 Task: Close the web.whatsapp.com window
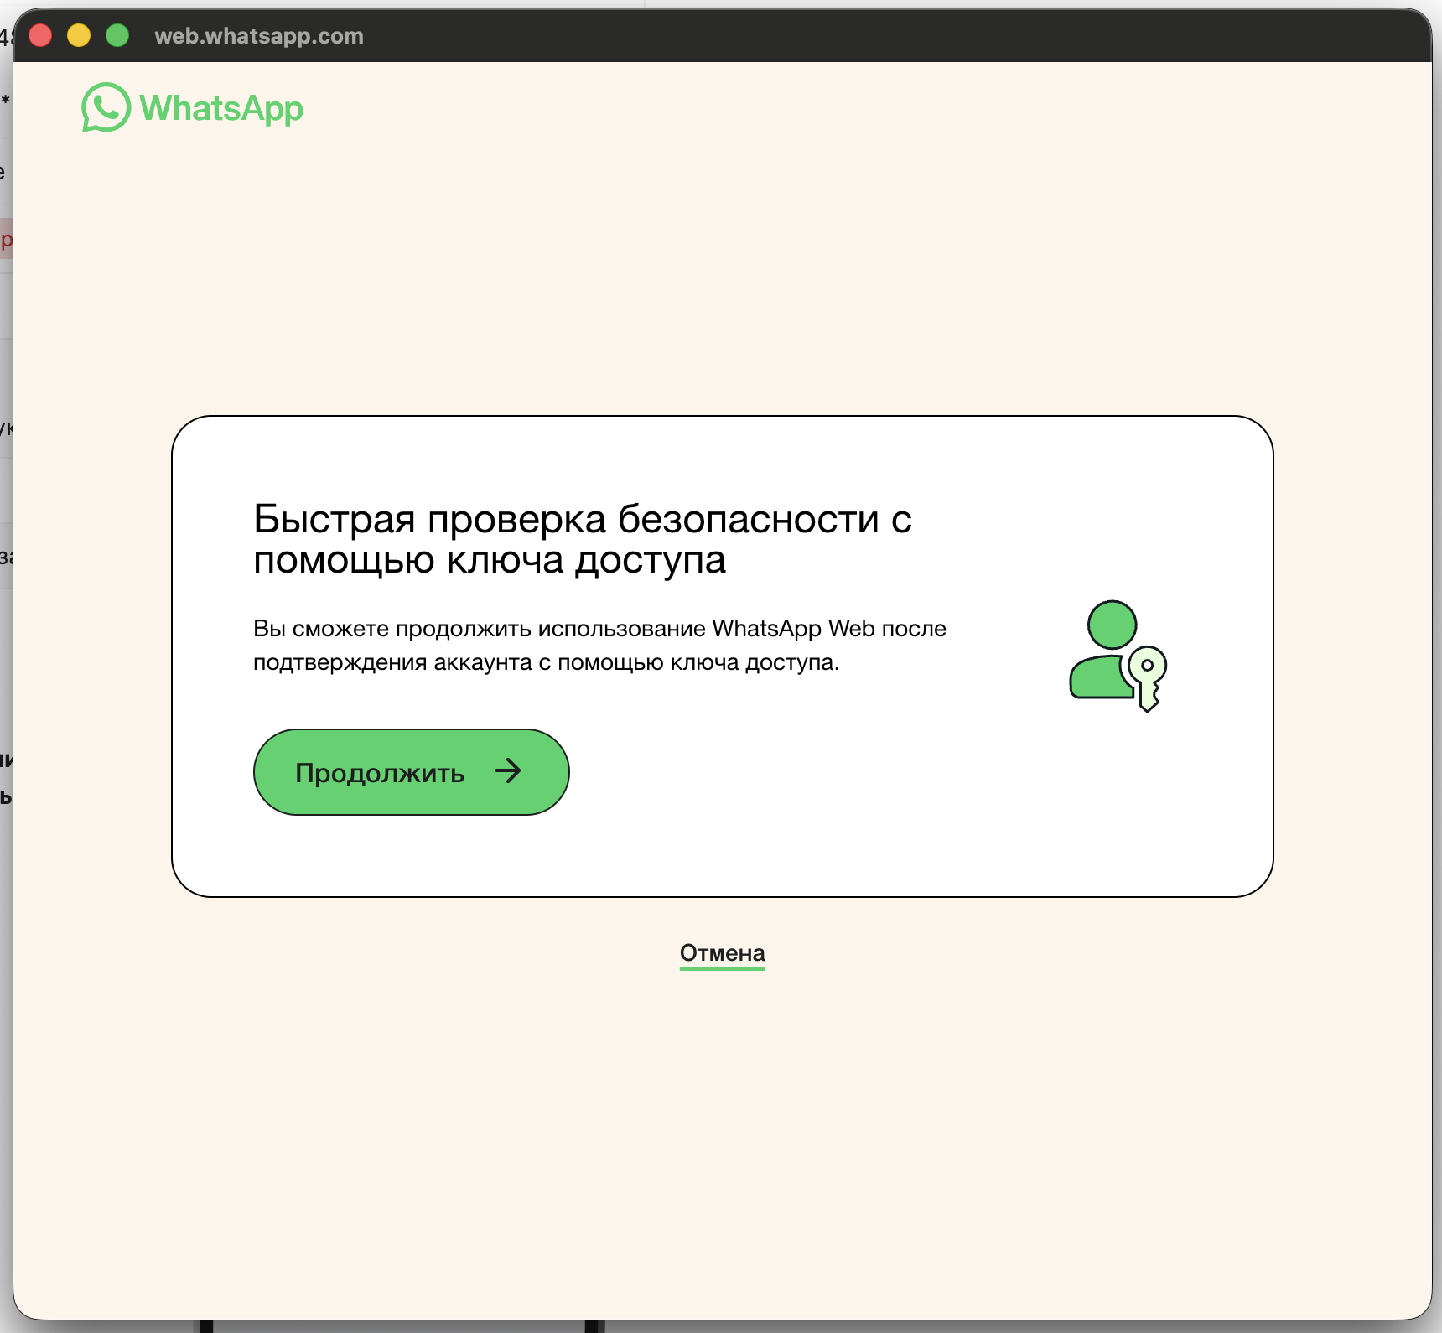[40, 35]
